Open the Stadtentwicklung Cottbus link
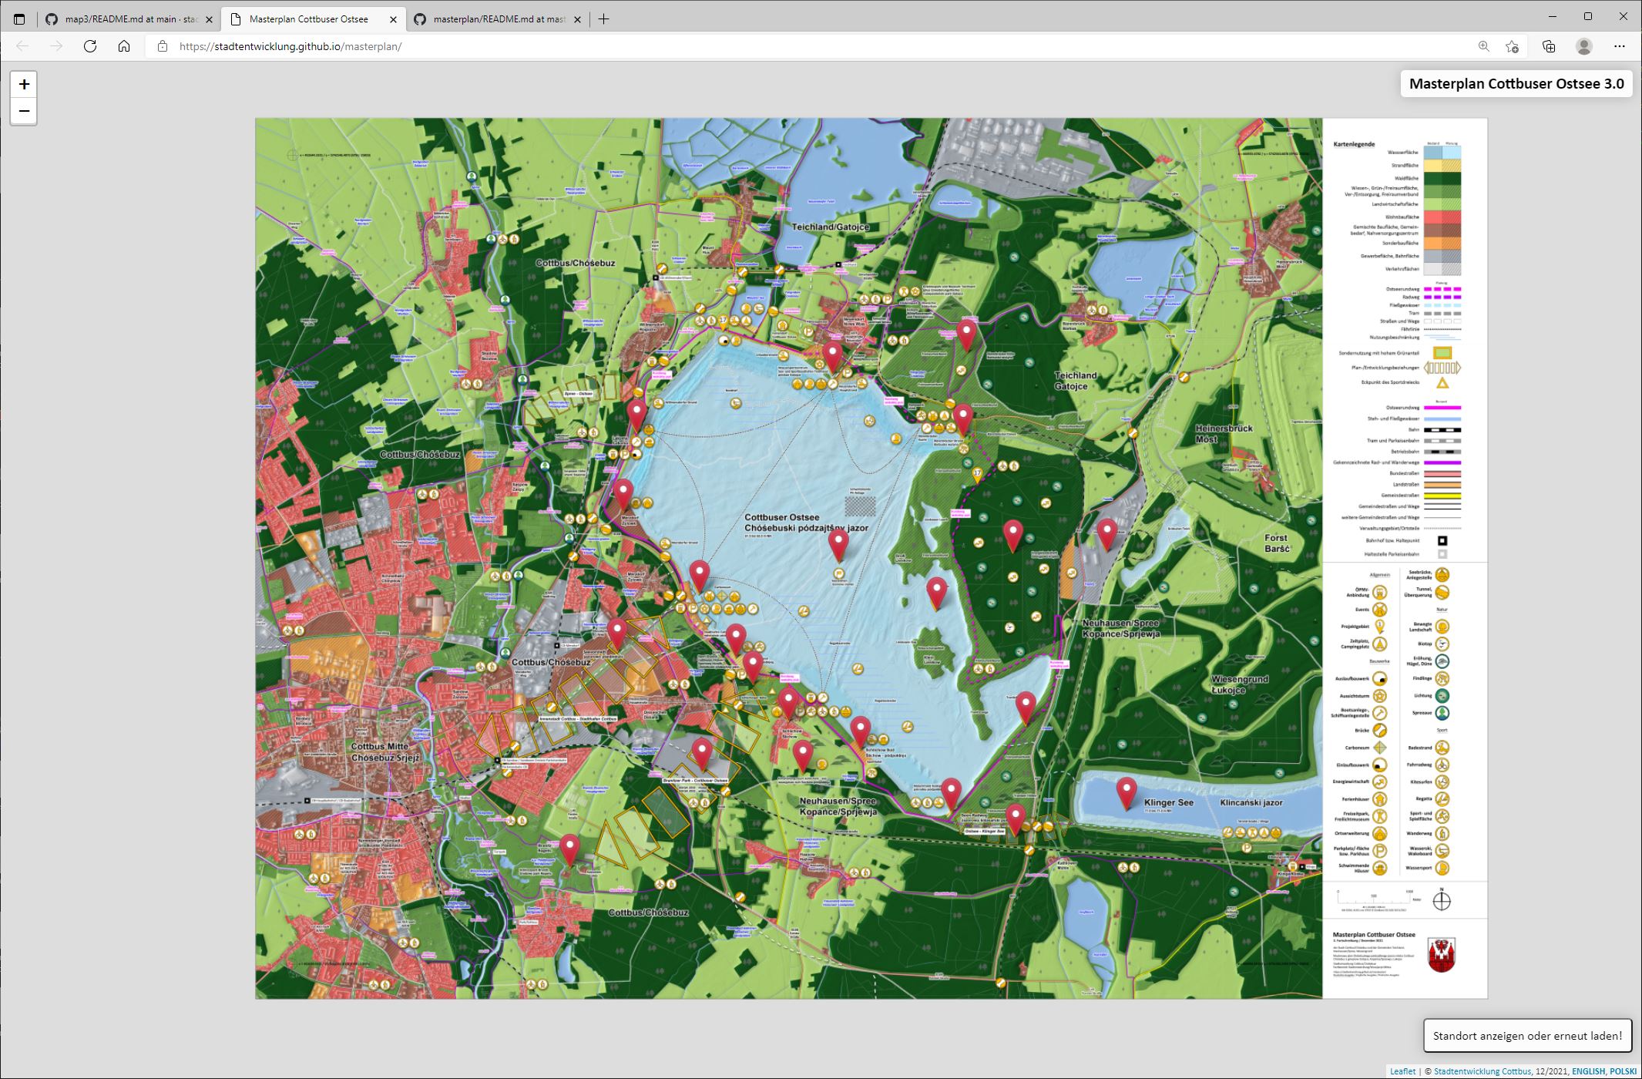 tap(1482, 1071)
